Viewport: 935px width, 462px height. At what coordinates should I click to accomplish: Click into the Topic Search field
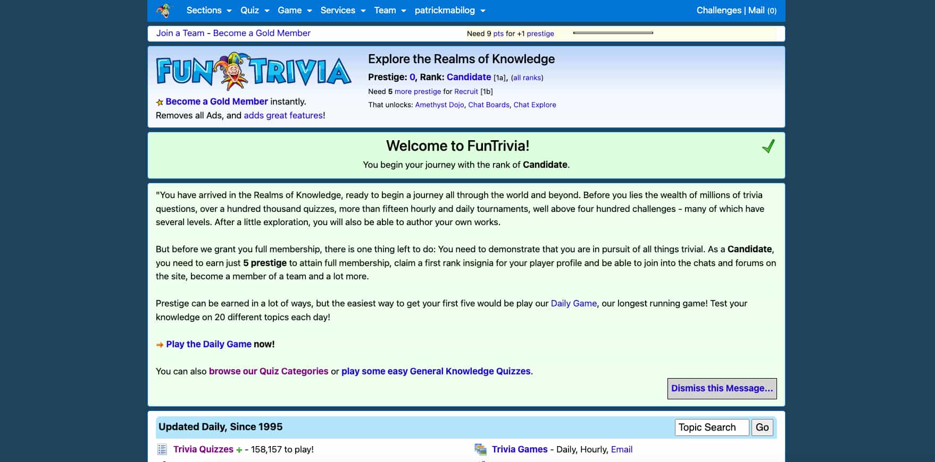712,427
